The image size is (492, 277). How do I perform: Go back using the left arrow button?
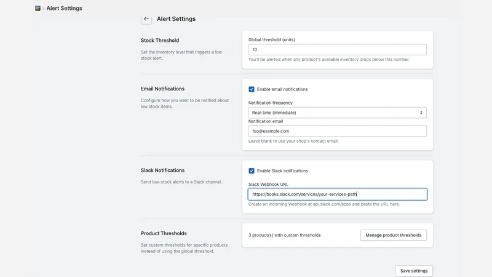point(146,19)
